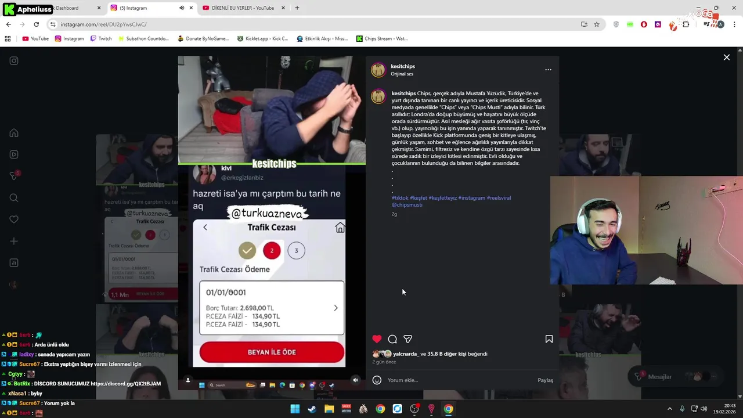The image size is (743, 418).
Task: Open Instagram bookmark in bookmarks bar
Action: (70, 39)
